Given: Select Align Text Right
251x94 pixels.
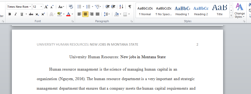Looking at the screenshot, I should click(91, 14).
